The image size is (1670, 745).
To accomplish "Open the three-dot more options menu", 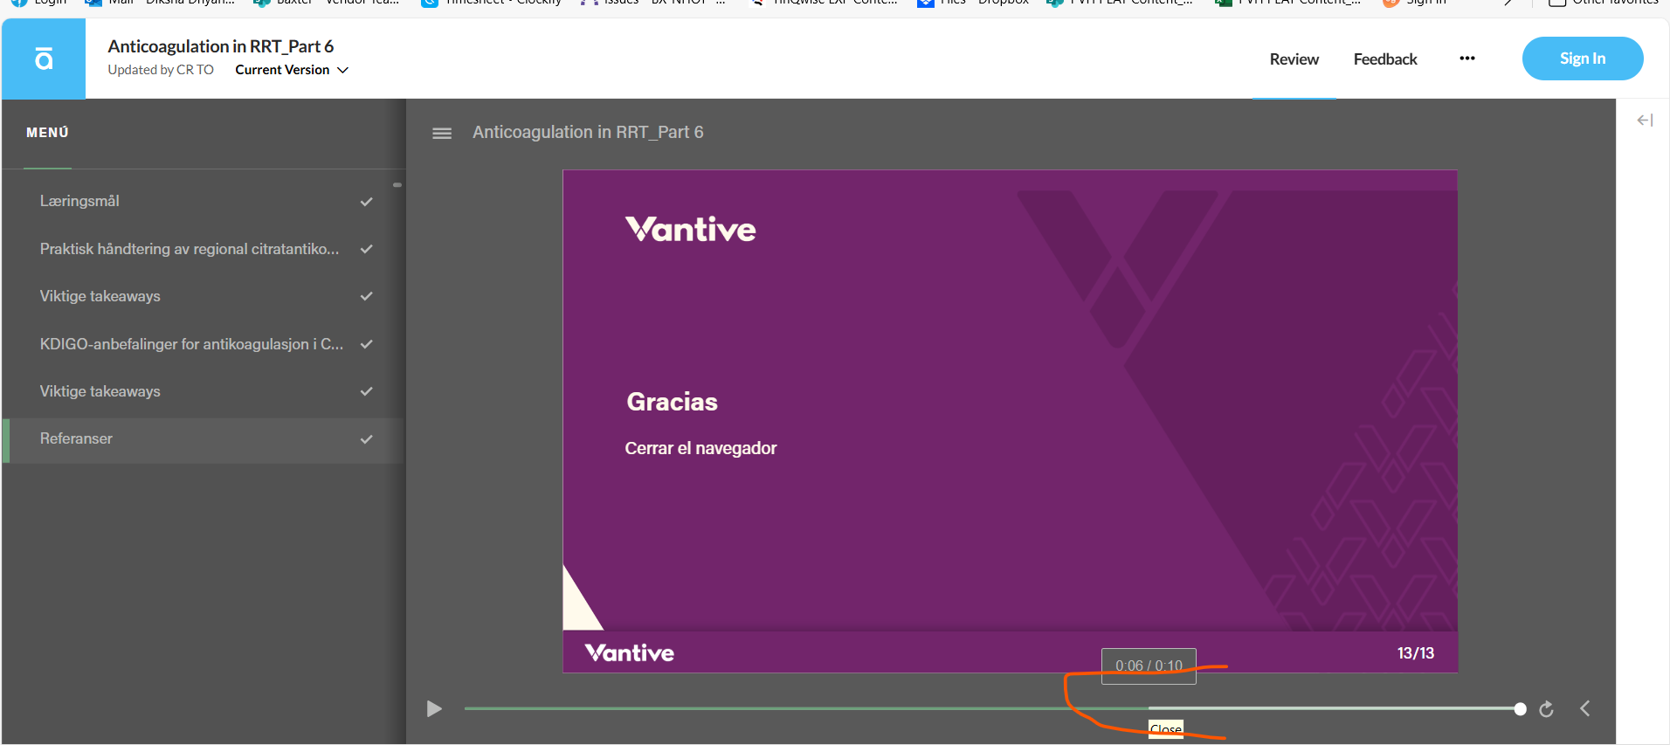I will [1467, 59].
